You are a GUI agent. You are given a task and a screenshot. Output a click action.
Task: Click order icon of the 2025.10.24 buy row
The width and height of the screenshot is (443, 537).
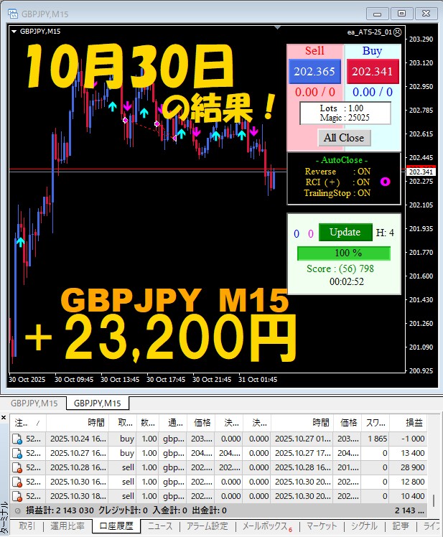coord(17,439)
